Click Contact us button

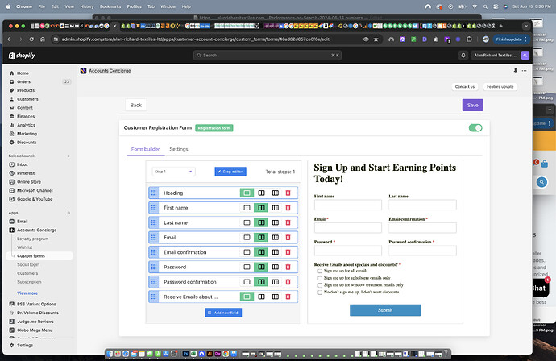click(464, 87)
